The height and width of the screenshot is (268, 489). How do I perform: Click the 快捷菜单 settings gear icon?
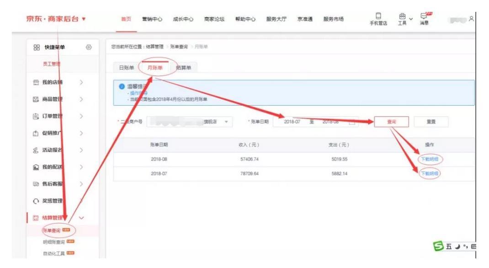pyautogui.click(x=89, y=47)
